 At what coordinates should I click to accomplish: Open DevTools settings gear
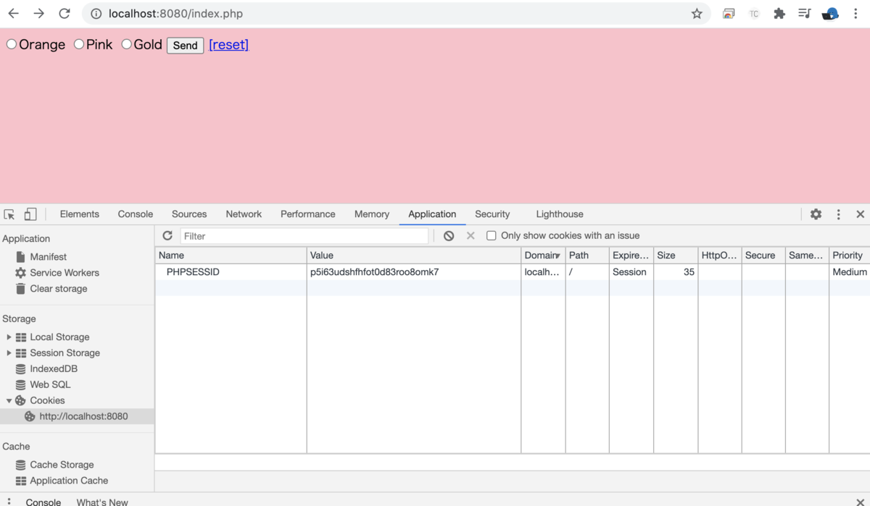(x=816, y=214)
